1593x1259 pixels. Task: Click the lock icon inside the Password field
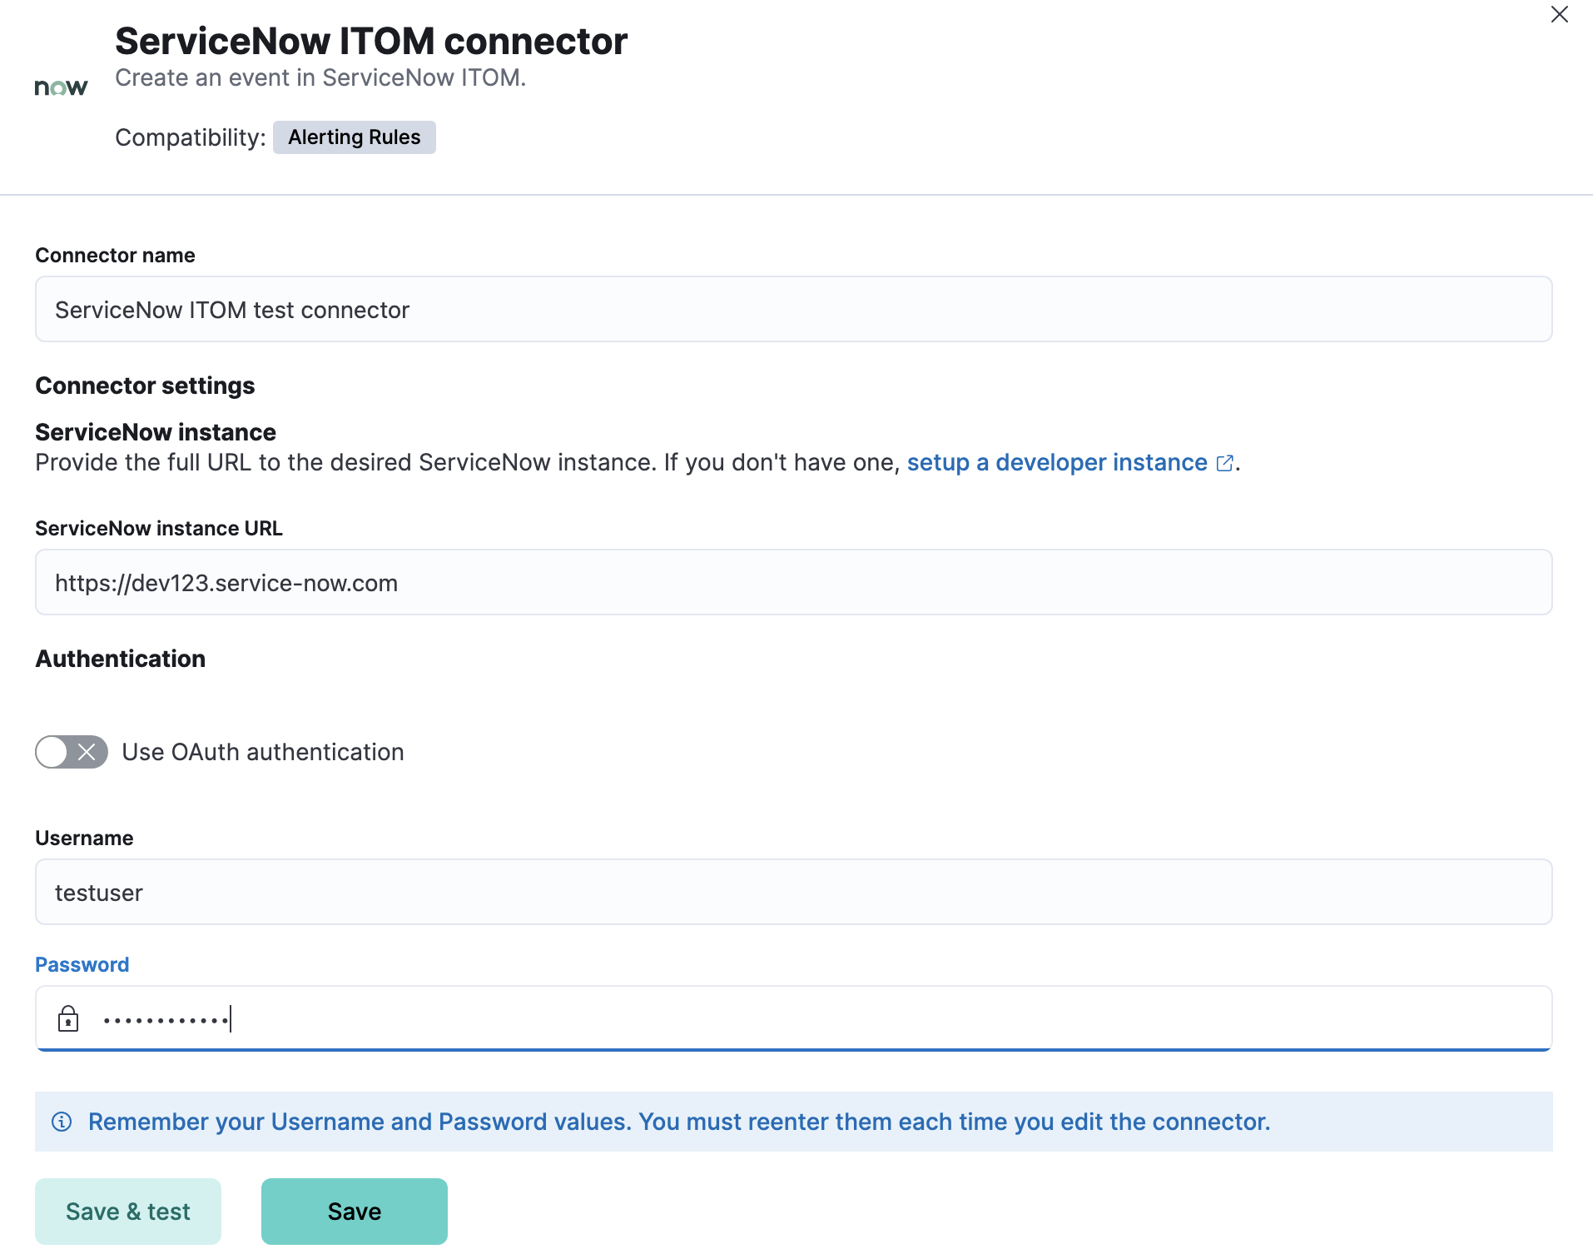coord(68,1018)
